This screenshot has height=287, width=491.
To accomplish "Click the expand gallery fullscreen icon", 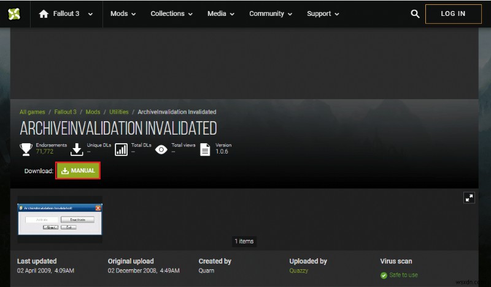I will point(469,198).
